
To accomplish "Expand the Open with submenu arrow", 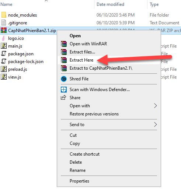I will click(155, 106).
